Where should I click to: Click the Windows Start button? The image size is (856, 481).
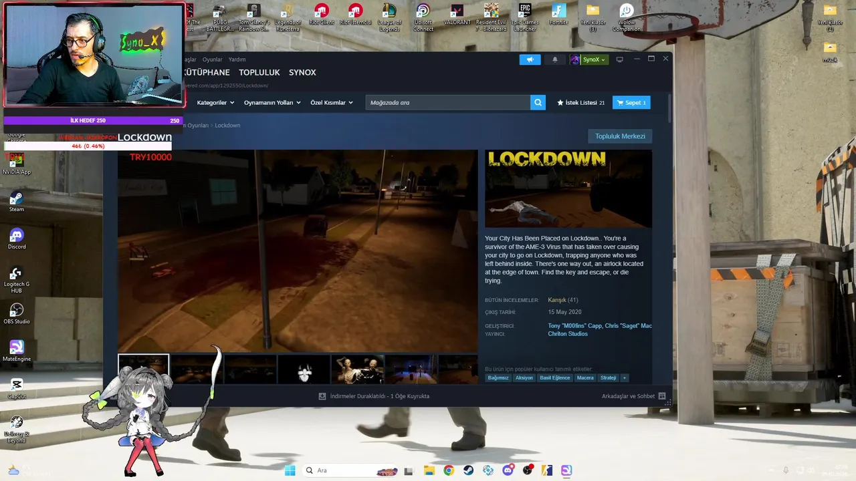pos(290,470)
